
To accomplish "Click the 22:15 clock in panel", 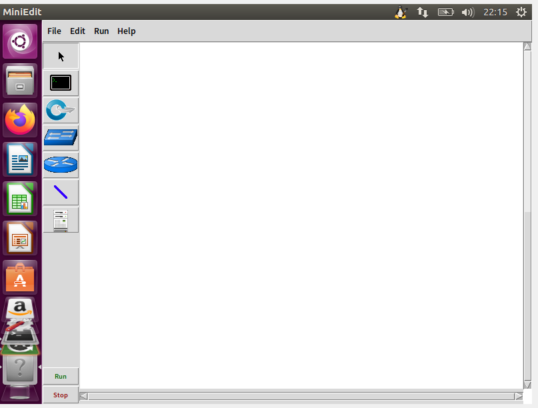I will (495, 13).
